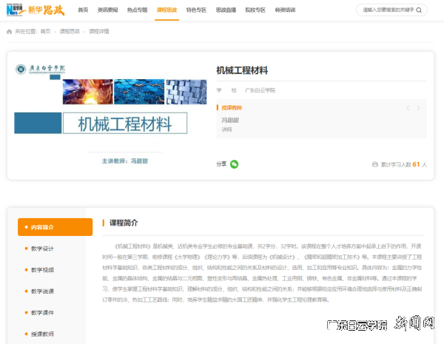Open the 教学课件 sidebar tab
The height and width of the screenshot is (344, 444).
(x=43, y=313)
